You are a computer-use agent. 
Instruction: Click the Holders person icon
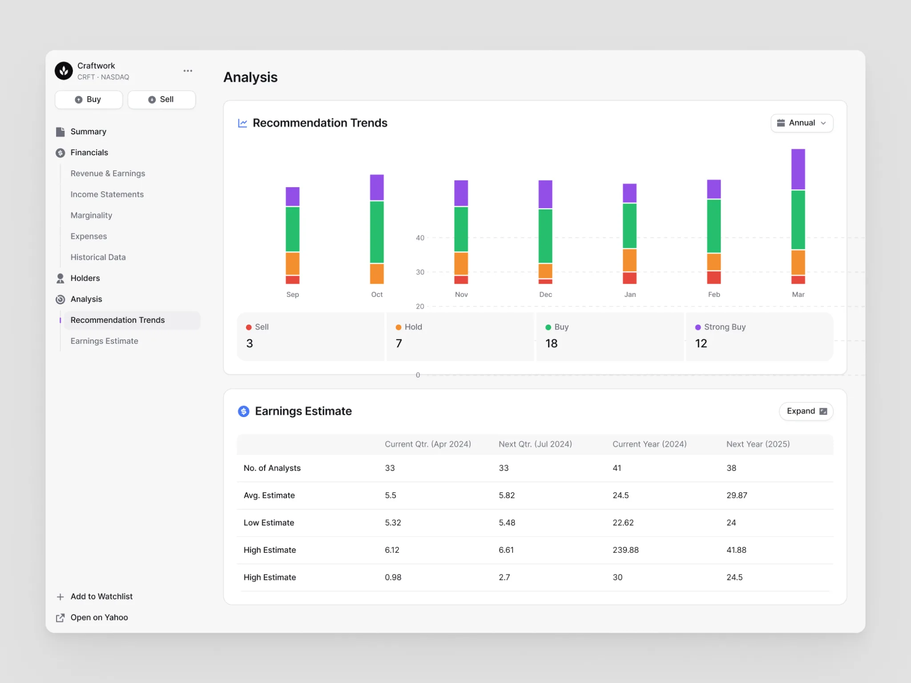pos(60,278)
